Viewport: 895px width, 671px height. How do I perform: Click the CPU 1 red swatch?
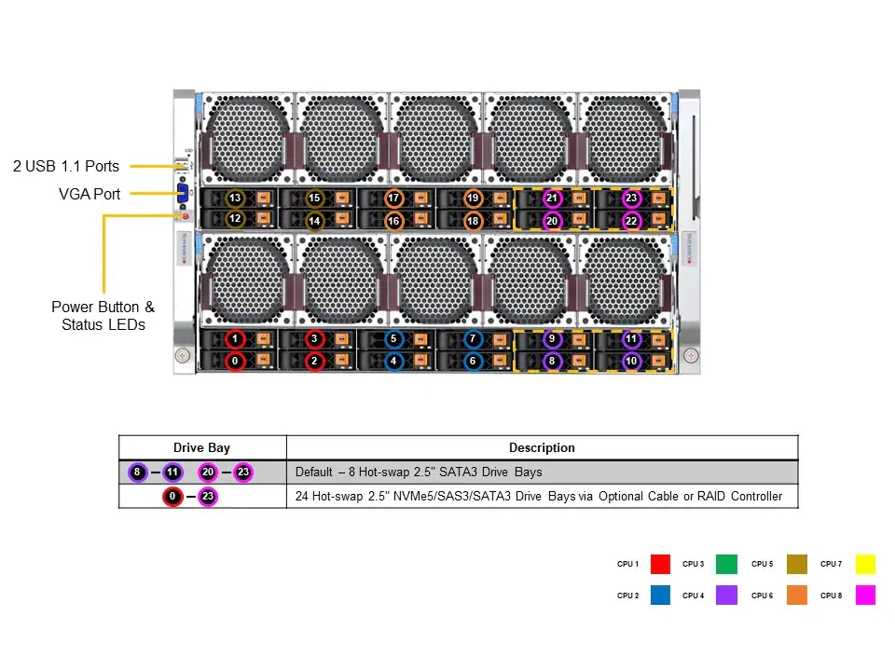pos(660,564)
